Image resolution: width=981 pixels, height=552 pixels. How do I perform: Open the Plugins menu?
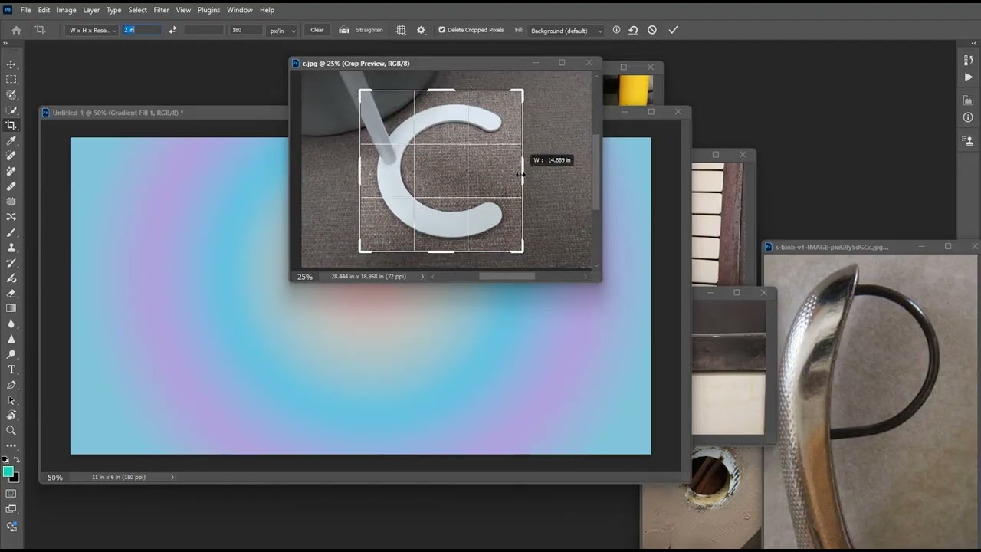point(208,10)
